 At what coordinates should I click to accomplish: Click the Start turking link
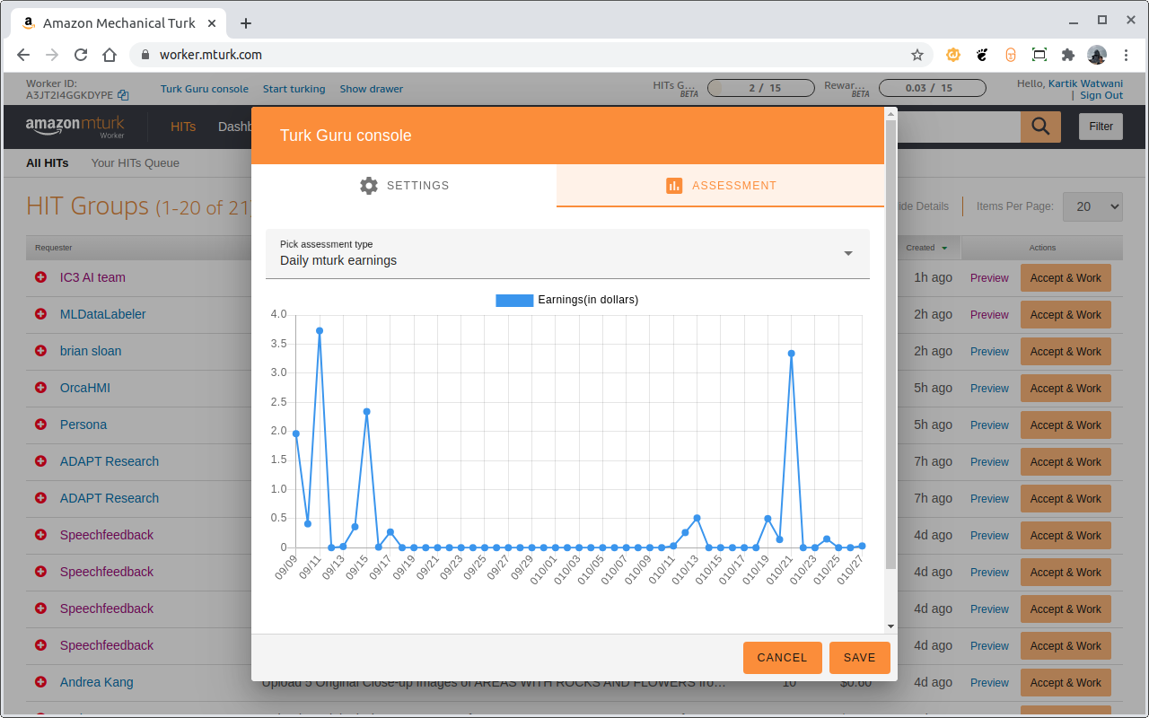[x=294, y=89]
